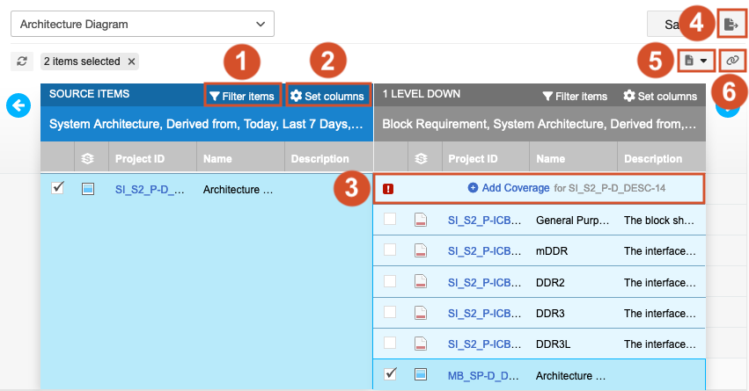Open the Architecture Diagram dropdown

[x=142, y=25]
